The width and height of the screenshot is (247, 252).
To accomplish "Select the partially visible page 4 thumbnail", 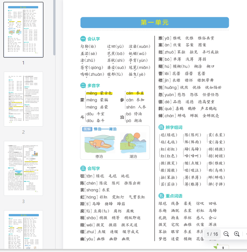I will 23,231.
